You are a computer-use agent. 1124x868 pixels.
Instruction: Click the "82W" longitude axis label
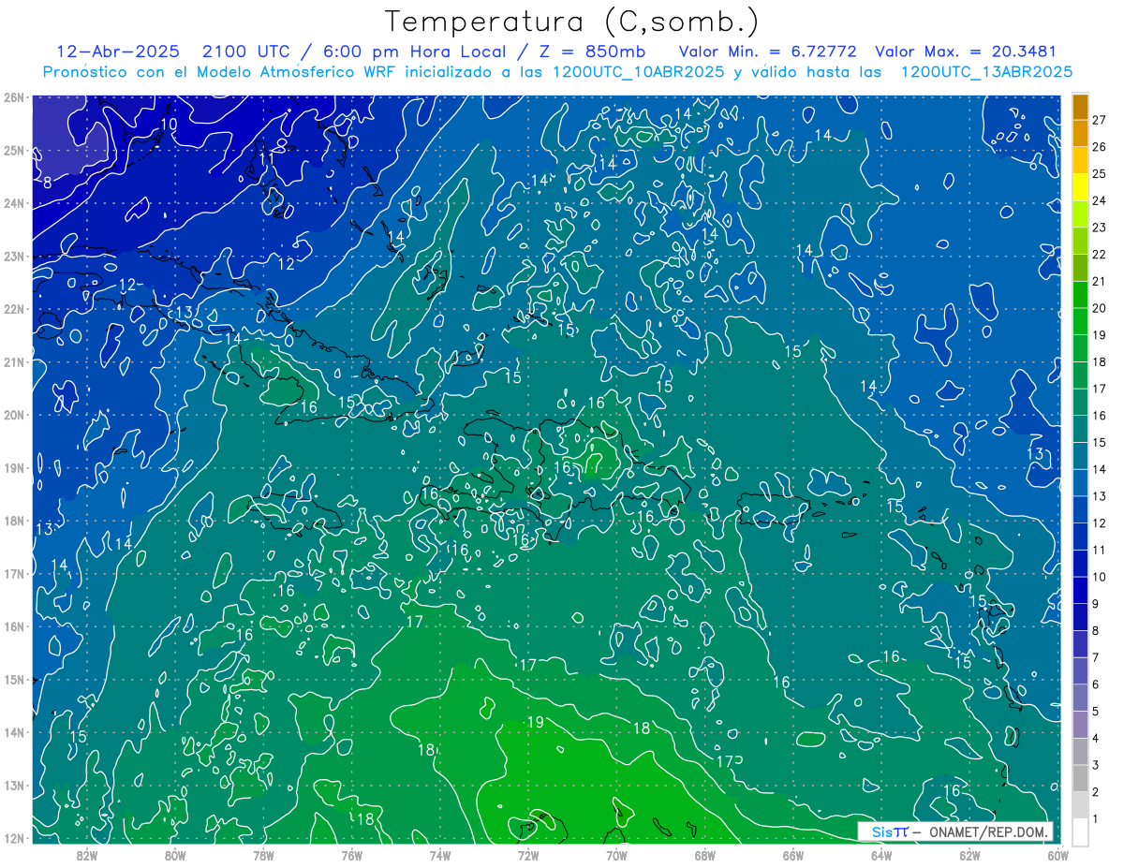86,855
